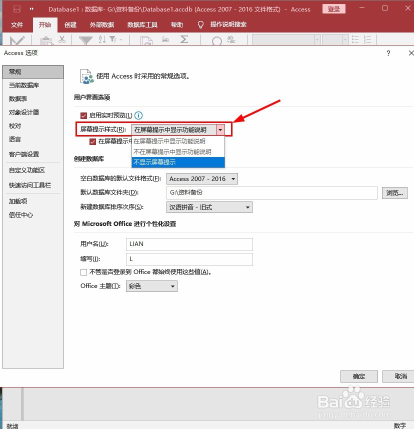Open the 屏幕提示样式 dropdown arrow
This screenshot has height=429, width=414.
[x=220, y=129]
